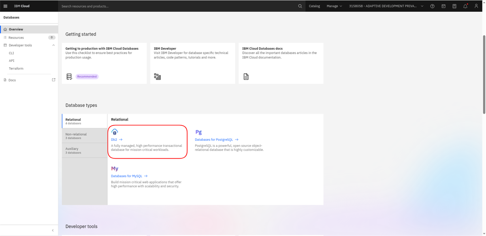This screenshot has height=236, width=486.
Task: Click the Developer tools heading at bottom
Action: (81, 226)
